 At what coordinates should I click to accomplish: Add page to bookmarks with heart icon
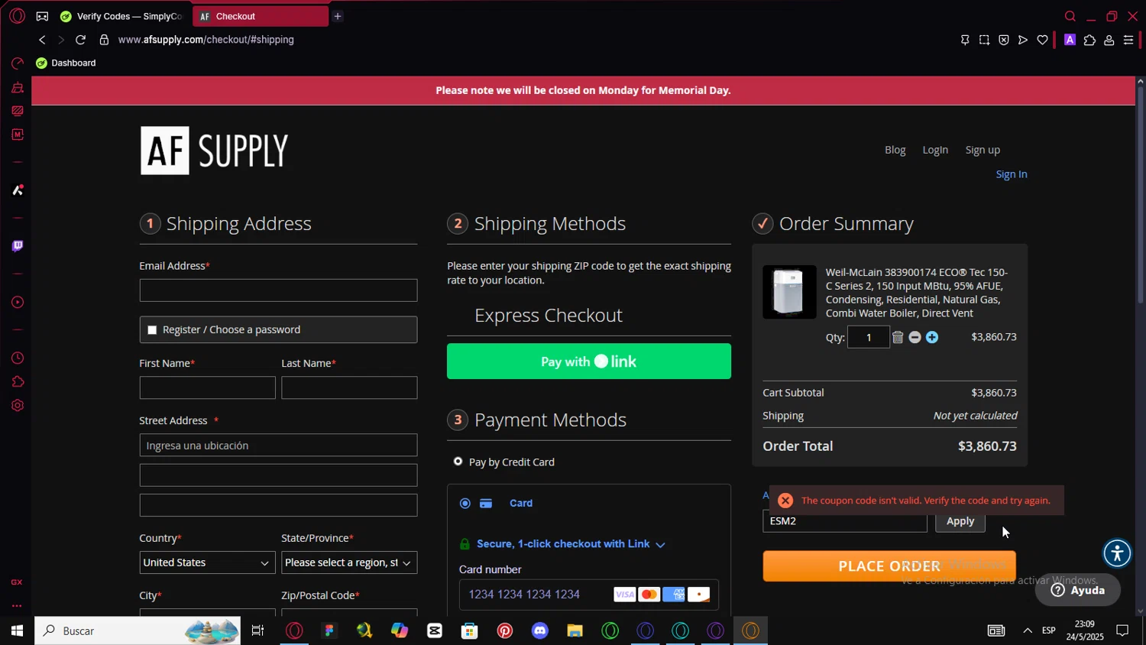point(1042,41)
